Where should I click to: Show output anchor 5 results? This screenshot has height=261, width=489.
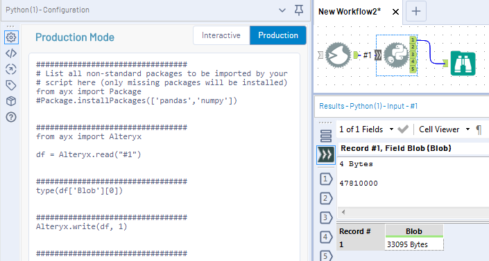[326, 255]
